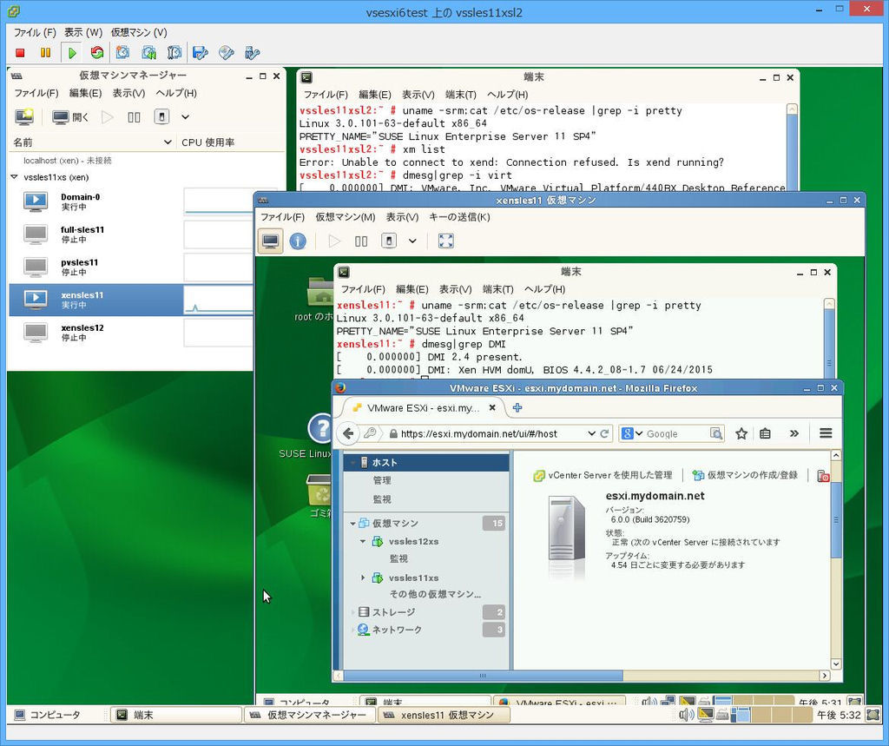This screenshot has width=889, height=746.
Task: Click the new virtual machine icon in Virtual Machine Manager
Action: pos(24,117)
